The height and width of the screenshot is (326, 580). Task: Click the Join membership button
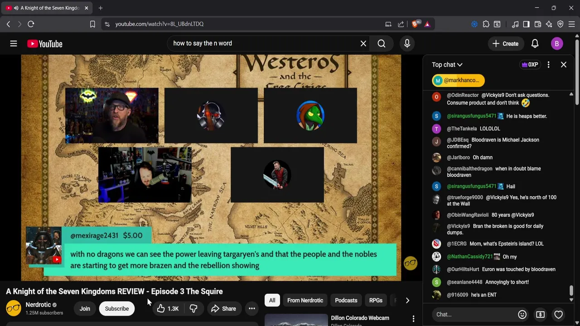coord(85,309)
